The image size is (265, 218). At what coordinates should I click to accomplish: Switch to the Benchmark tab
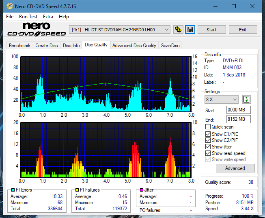[x=20, y=46]
